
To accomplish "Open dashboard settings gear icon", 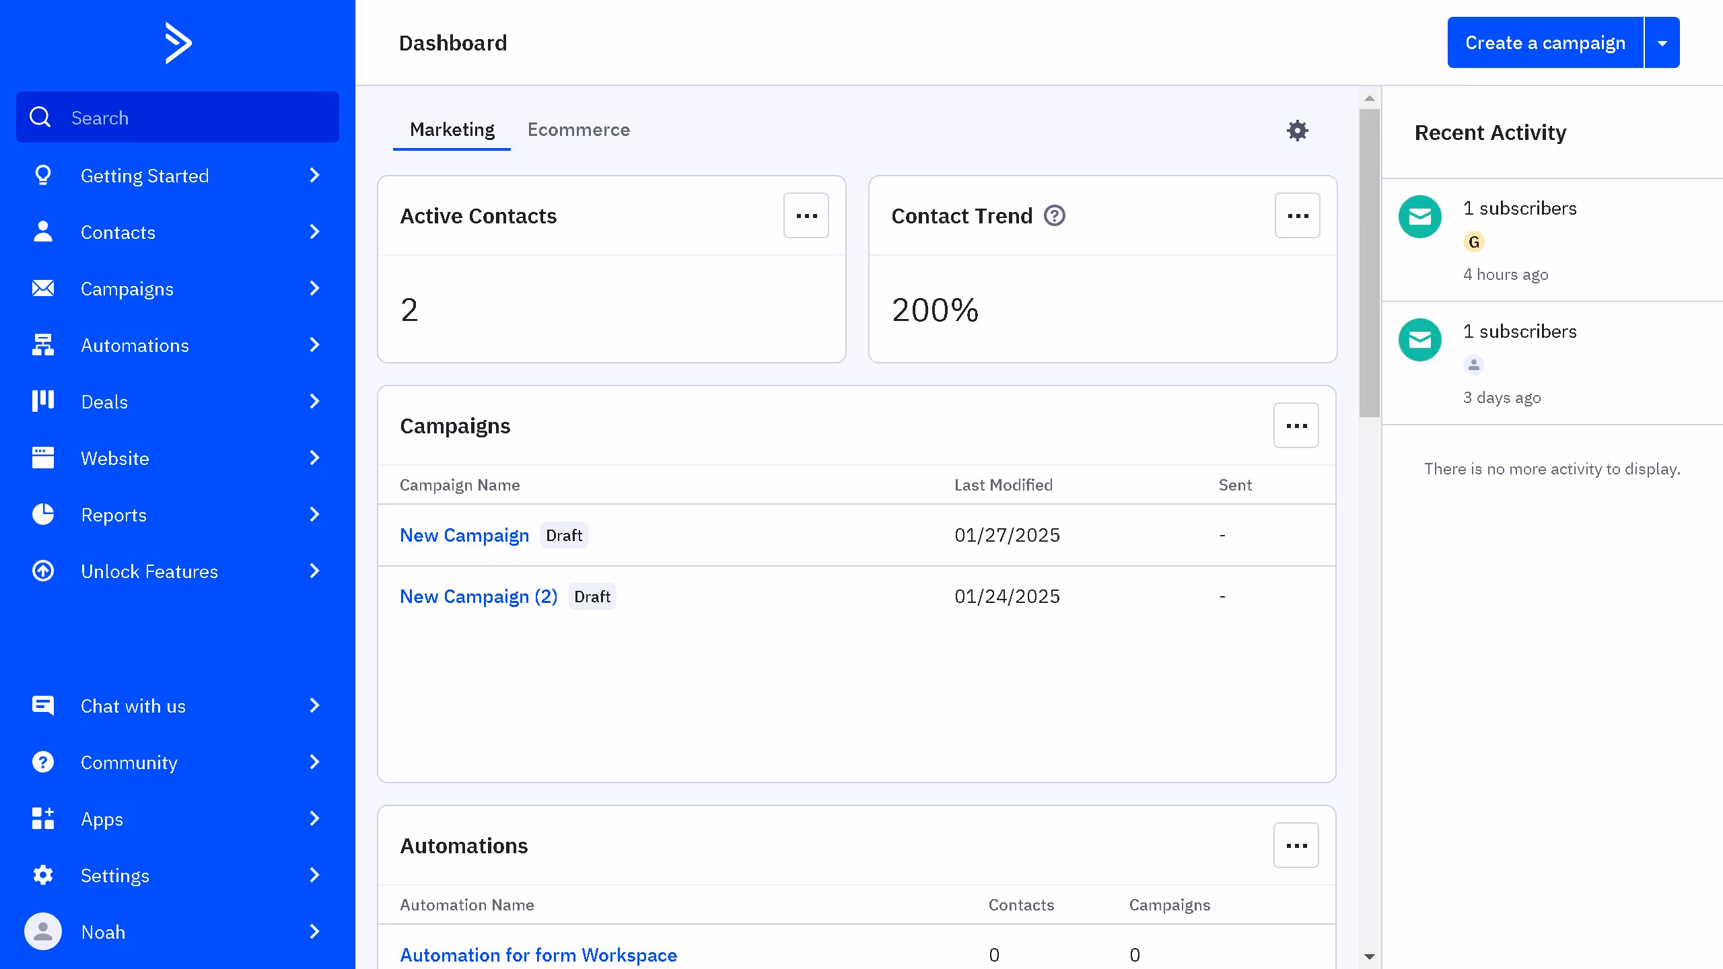I will tap(1297, 131).
